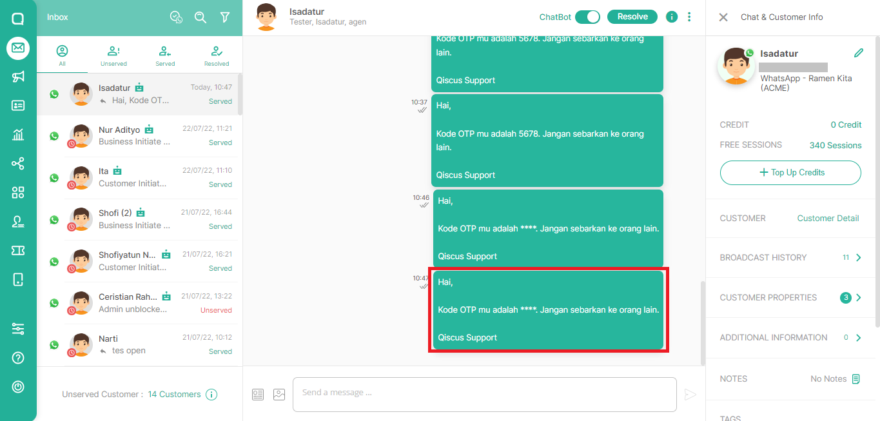Click the info circle icon near Resolve

(x=671, y=17)
